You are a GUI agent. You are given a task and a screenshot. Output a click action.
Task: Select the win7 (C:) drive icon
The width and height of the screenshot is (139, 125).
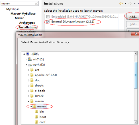point(30,59)
